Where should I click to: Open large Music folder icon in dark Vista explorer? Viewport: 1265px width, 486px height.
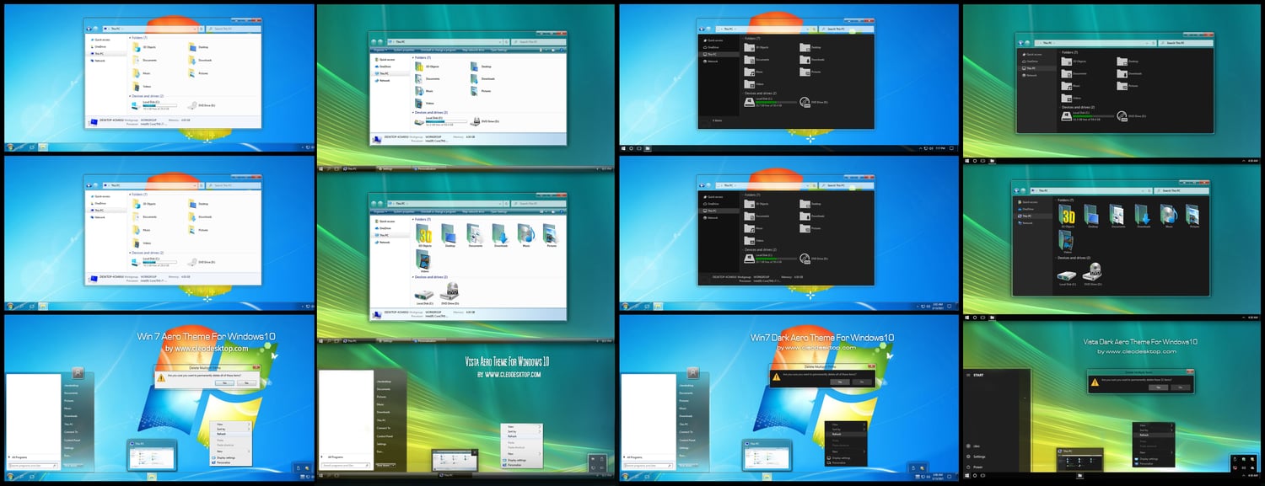[x=1169, y=216]
